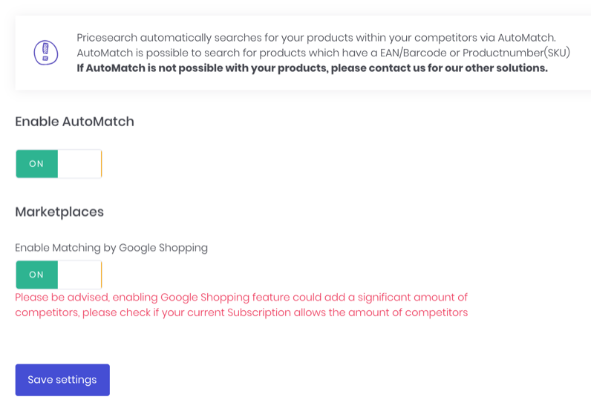Click the bold 'please contact us' notice line
This screenshot has width=591, height=417.
312,68
